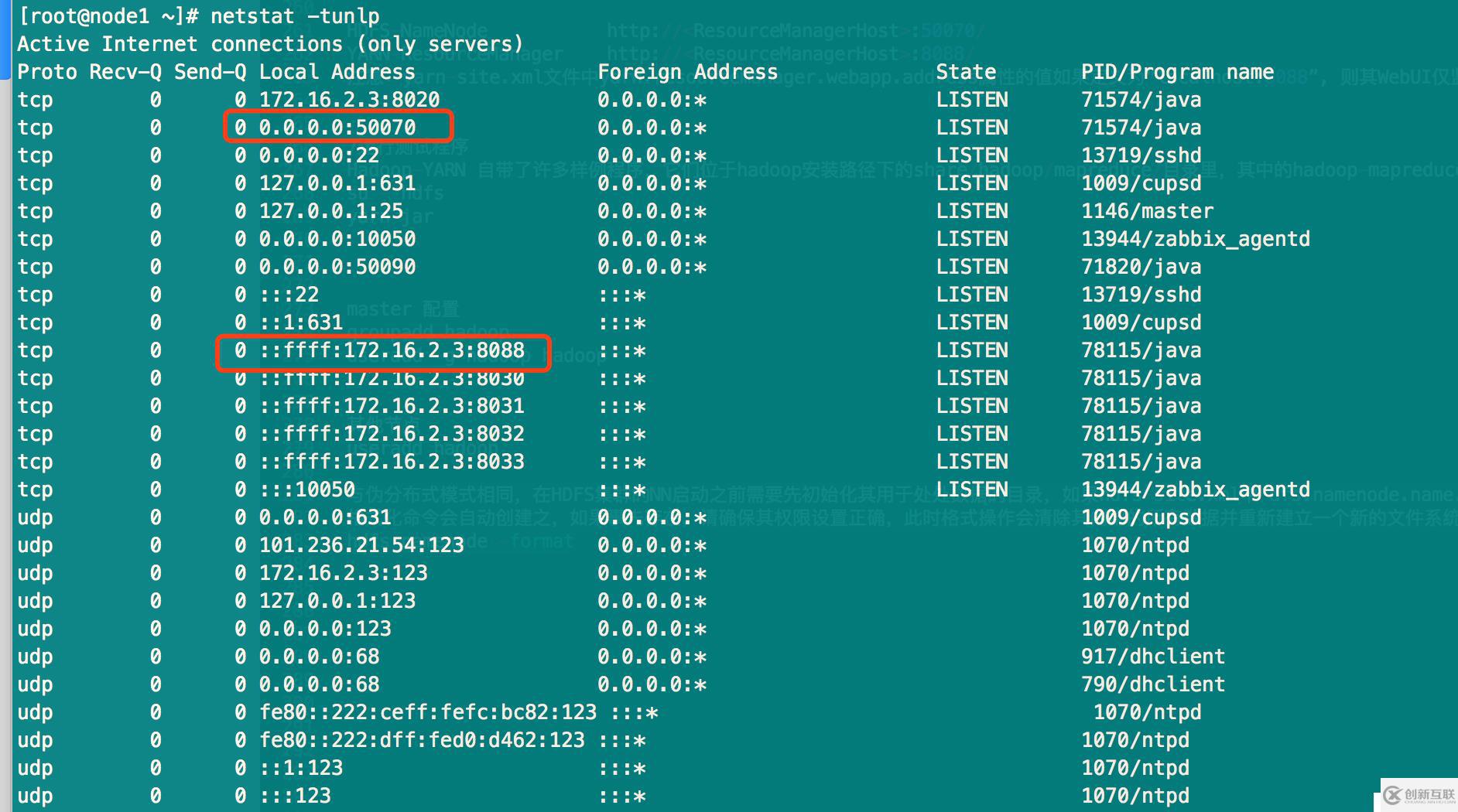Click the 'Send-Q' column header
Screen dimensions: 1458x812
tap(210, 72)
